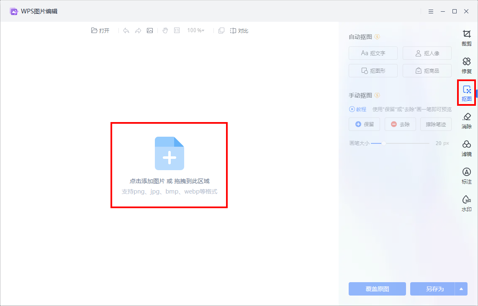Open the 水印 watermark tool
Image resolution: width=478 pixels, height=306 pixels.
[x=466, y=204]
